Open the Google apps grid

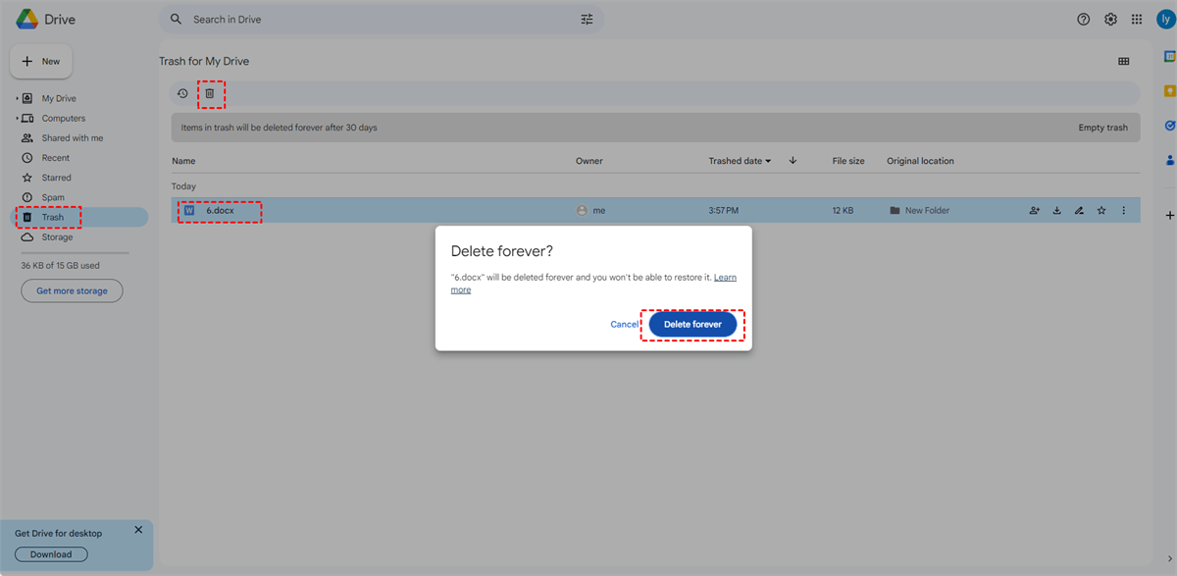[x=1137, y=19]
